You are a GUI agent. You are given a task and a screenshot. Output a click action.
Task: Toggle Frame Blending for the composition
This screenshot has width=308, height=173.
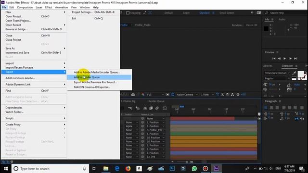[151, 108]
